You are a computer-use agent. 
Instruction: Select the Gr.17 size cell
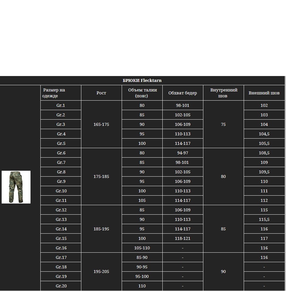[x=61, y=257]
